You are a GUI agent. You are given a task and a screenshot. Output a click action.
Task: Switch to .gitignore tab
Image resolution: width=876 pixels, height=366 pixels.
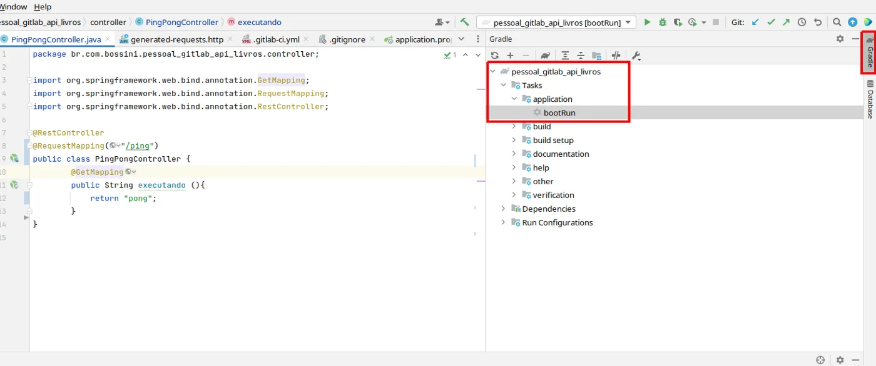[x=347, y=39]
